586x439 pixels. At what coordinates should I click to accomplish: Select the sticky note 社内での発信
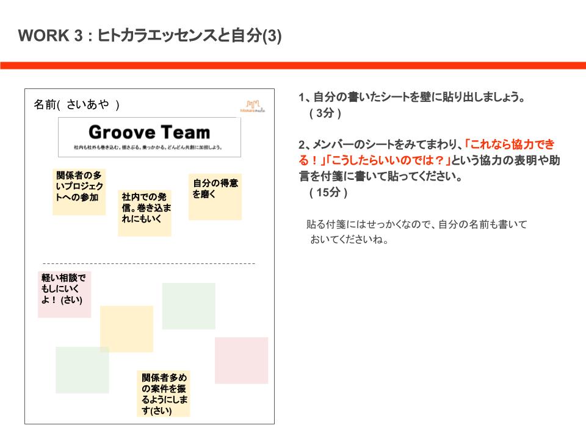click(145, 213)
